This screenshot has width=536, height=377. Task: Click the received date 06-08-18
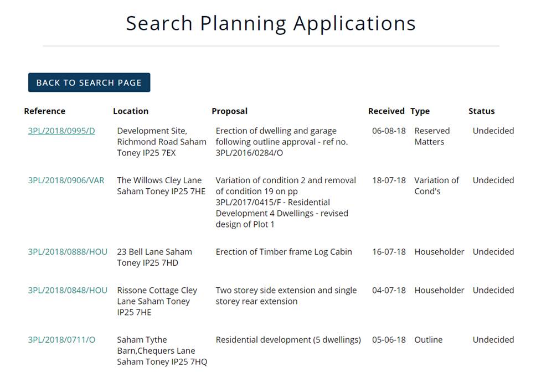pos(389,131)
